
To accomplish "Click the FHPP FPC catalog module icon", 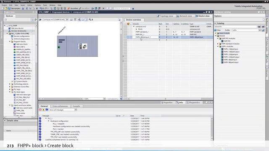I will [x=222, y=41].
